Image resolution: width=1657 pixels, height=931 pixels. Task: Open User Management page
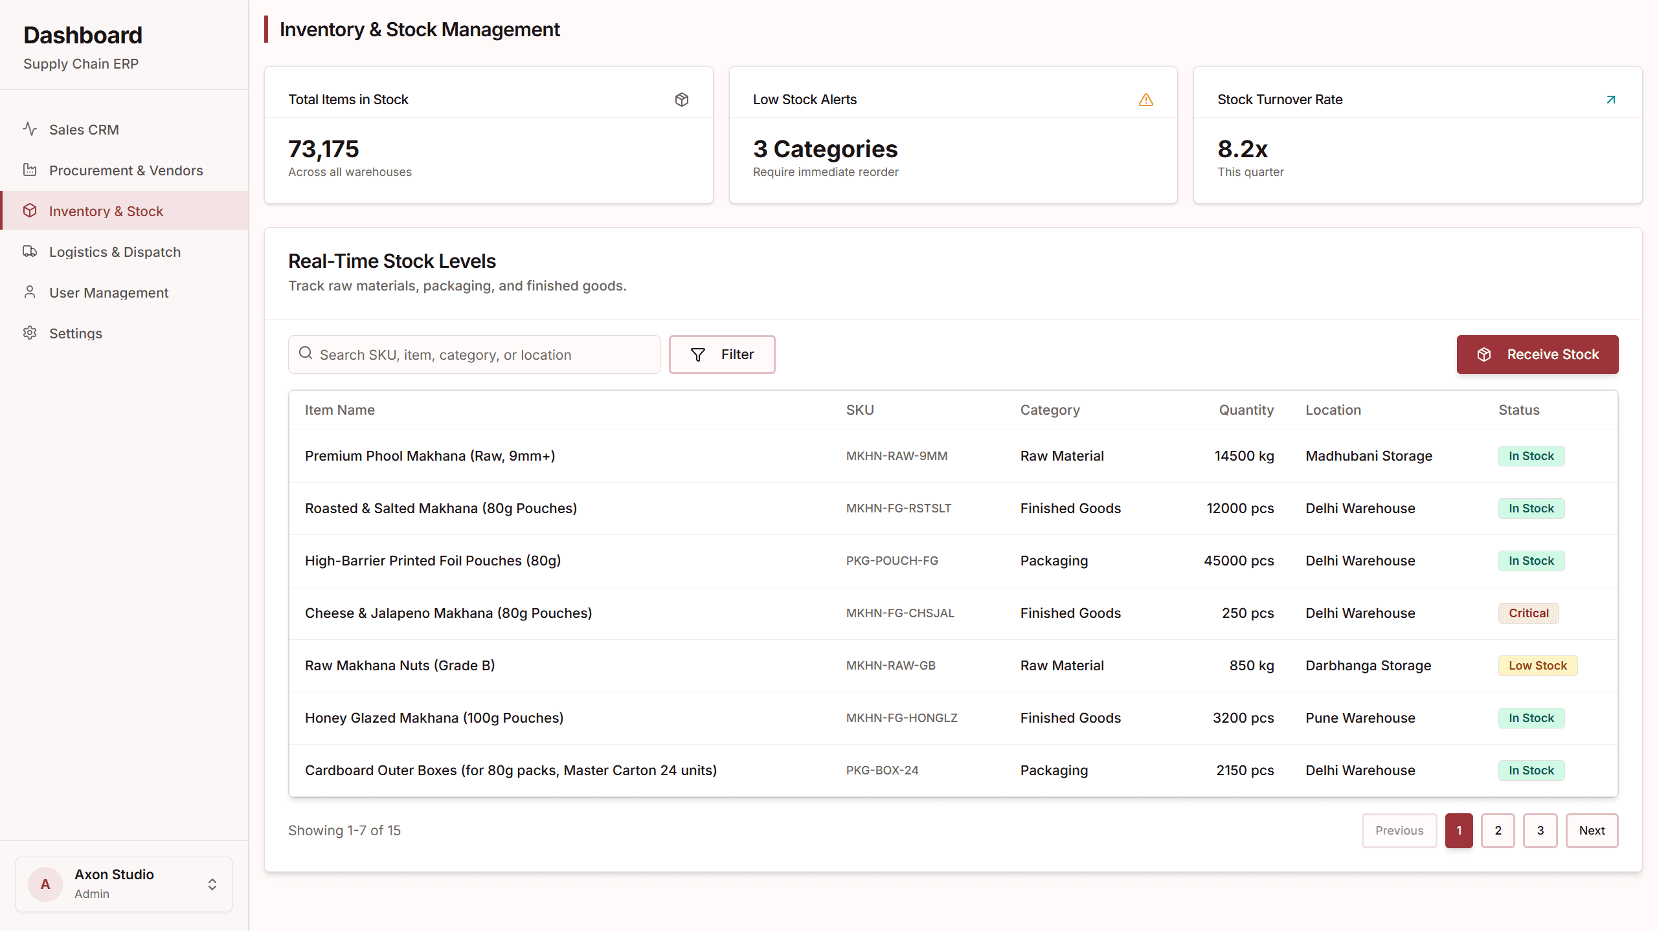(x=124, y=292)
